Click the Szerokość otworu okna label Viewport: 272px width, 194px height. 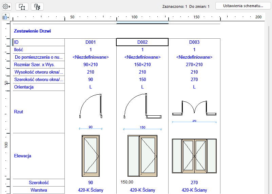(x=39, y=79)
